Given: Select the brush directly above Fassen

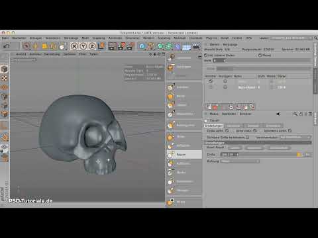Looking at the screenshot, I should pyautogui.click(x=184, y=145).
